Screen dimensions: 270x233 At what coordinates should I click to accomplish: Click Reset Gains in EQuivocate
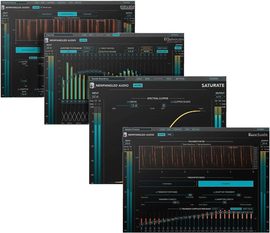point(162,48)
